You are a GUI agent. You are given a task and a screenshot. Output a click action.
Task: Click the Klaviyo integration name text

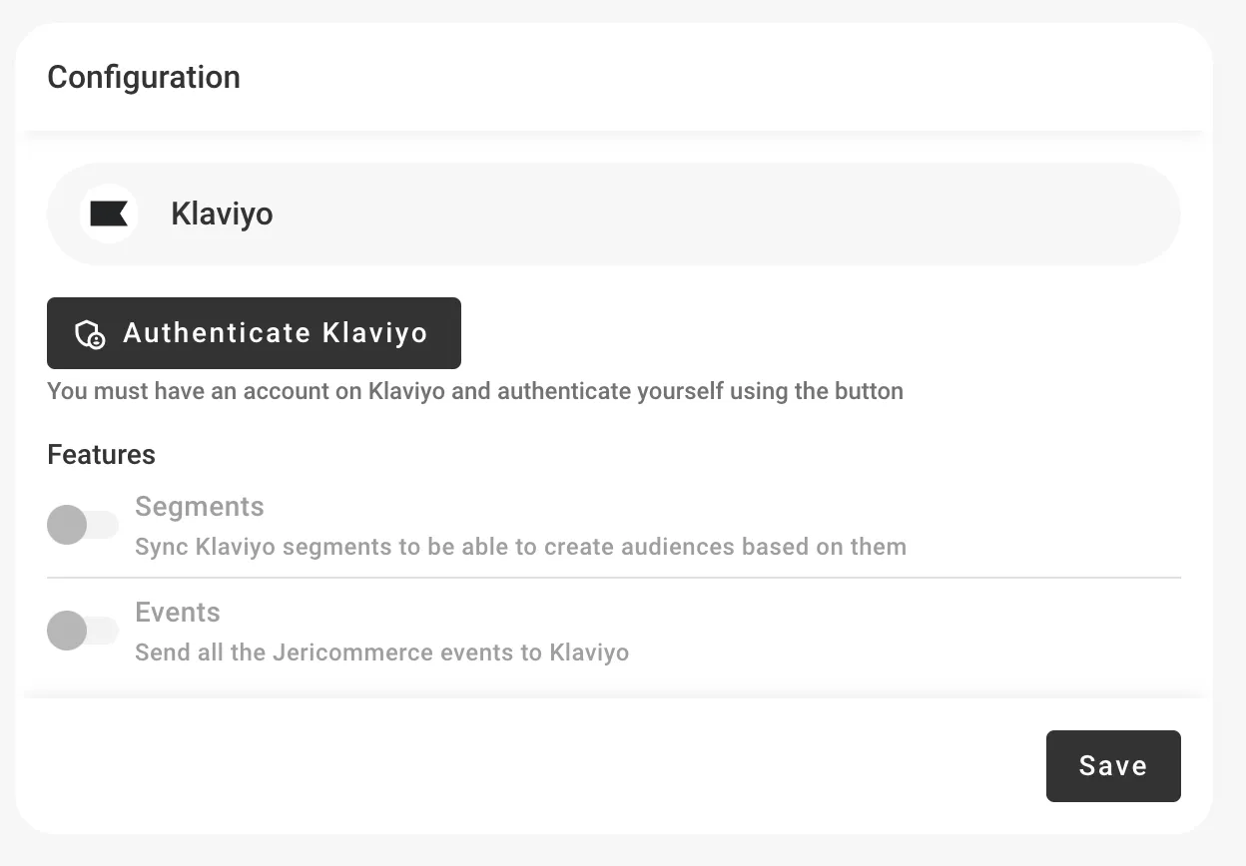(222, 214)
